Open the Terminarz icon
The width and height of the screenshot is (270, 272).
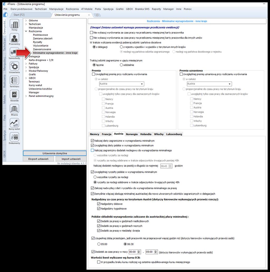point(15,80)
